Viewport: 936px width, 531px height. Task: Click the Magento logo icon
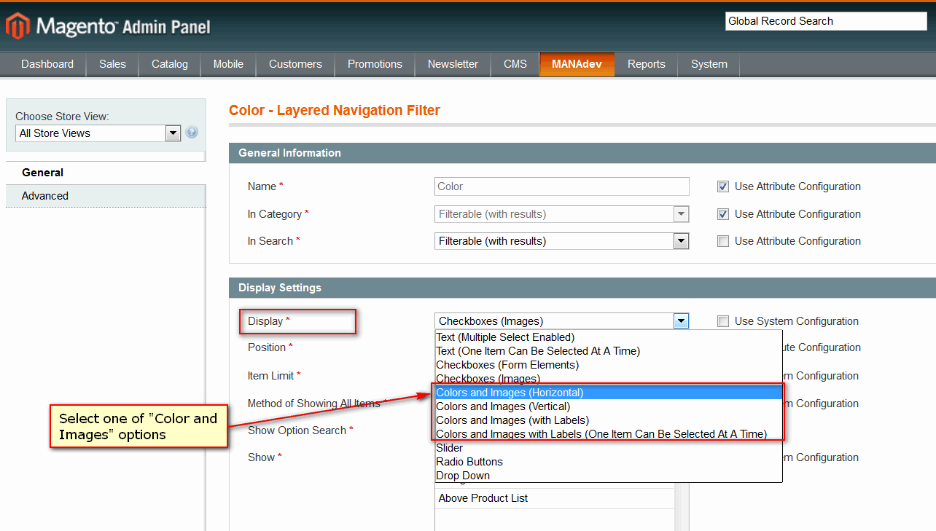17,25
